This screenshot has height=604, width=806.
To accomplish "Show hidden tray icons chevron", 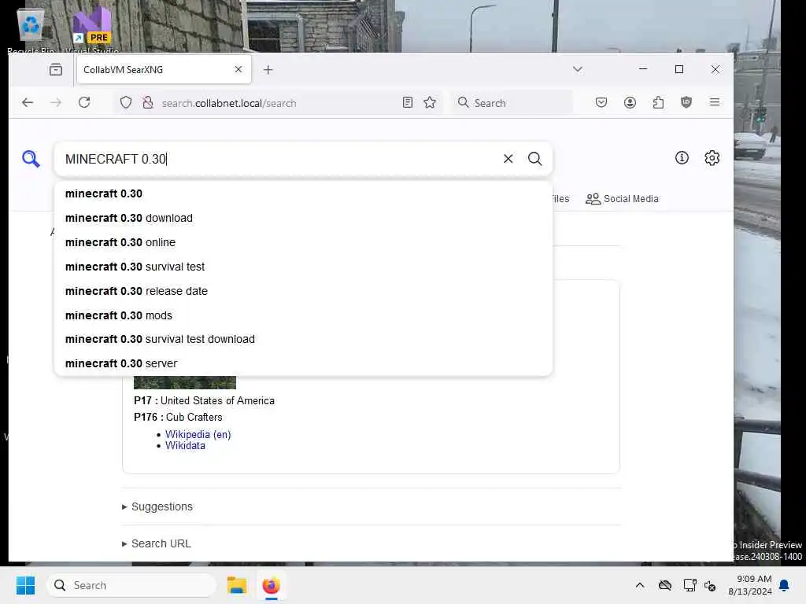I will [639, 585].
